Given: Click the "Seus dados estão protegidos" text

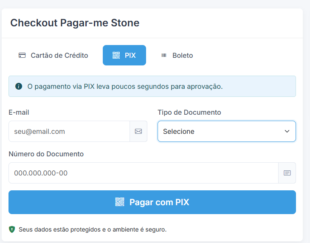Looking at the screenshot, I should coord(93,229).
